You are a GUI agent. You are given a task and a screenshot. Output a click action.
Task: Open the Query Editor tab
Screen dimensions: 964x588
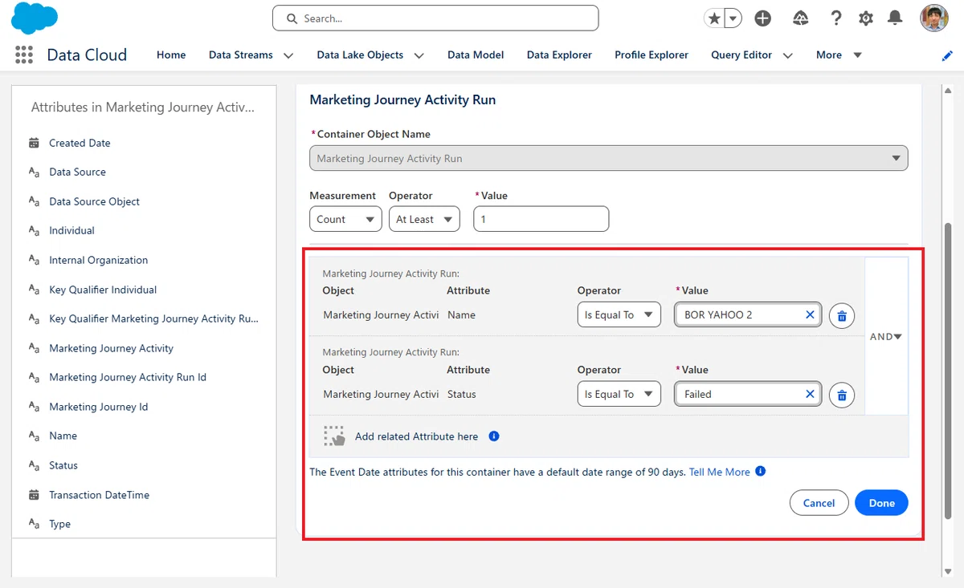pyautogui.click(x=741, y=55)
